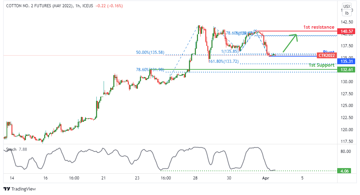Click the 'Apr' date axis label
This screenshot has height=195, width=360.
(x=266, y=178)
